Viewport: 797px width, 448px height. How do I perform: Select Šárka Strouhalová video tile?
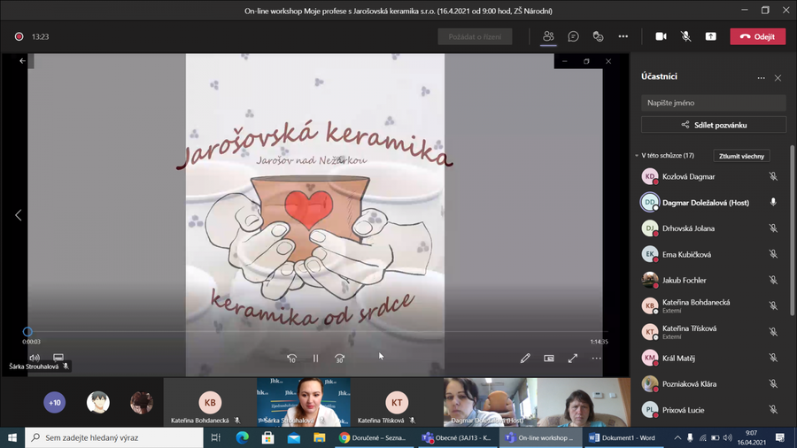pyautogui.click(x=304, y=402)
